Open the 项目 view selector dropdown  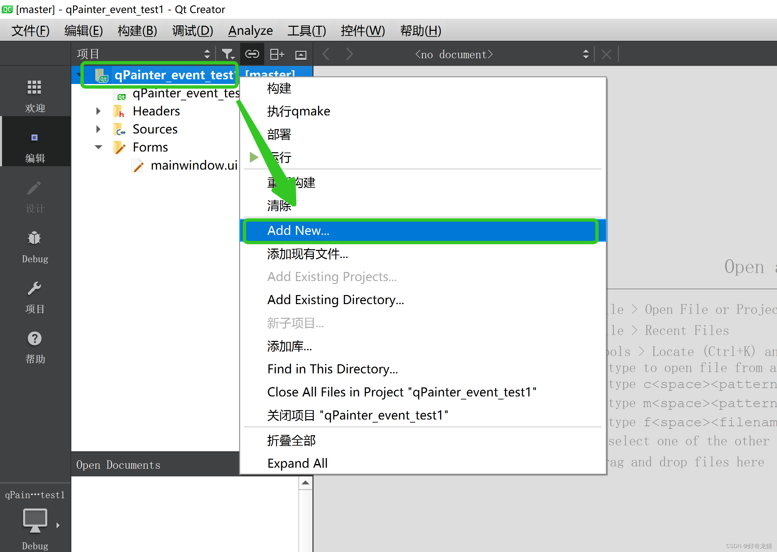tap(143, 54)
